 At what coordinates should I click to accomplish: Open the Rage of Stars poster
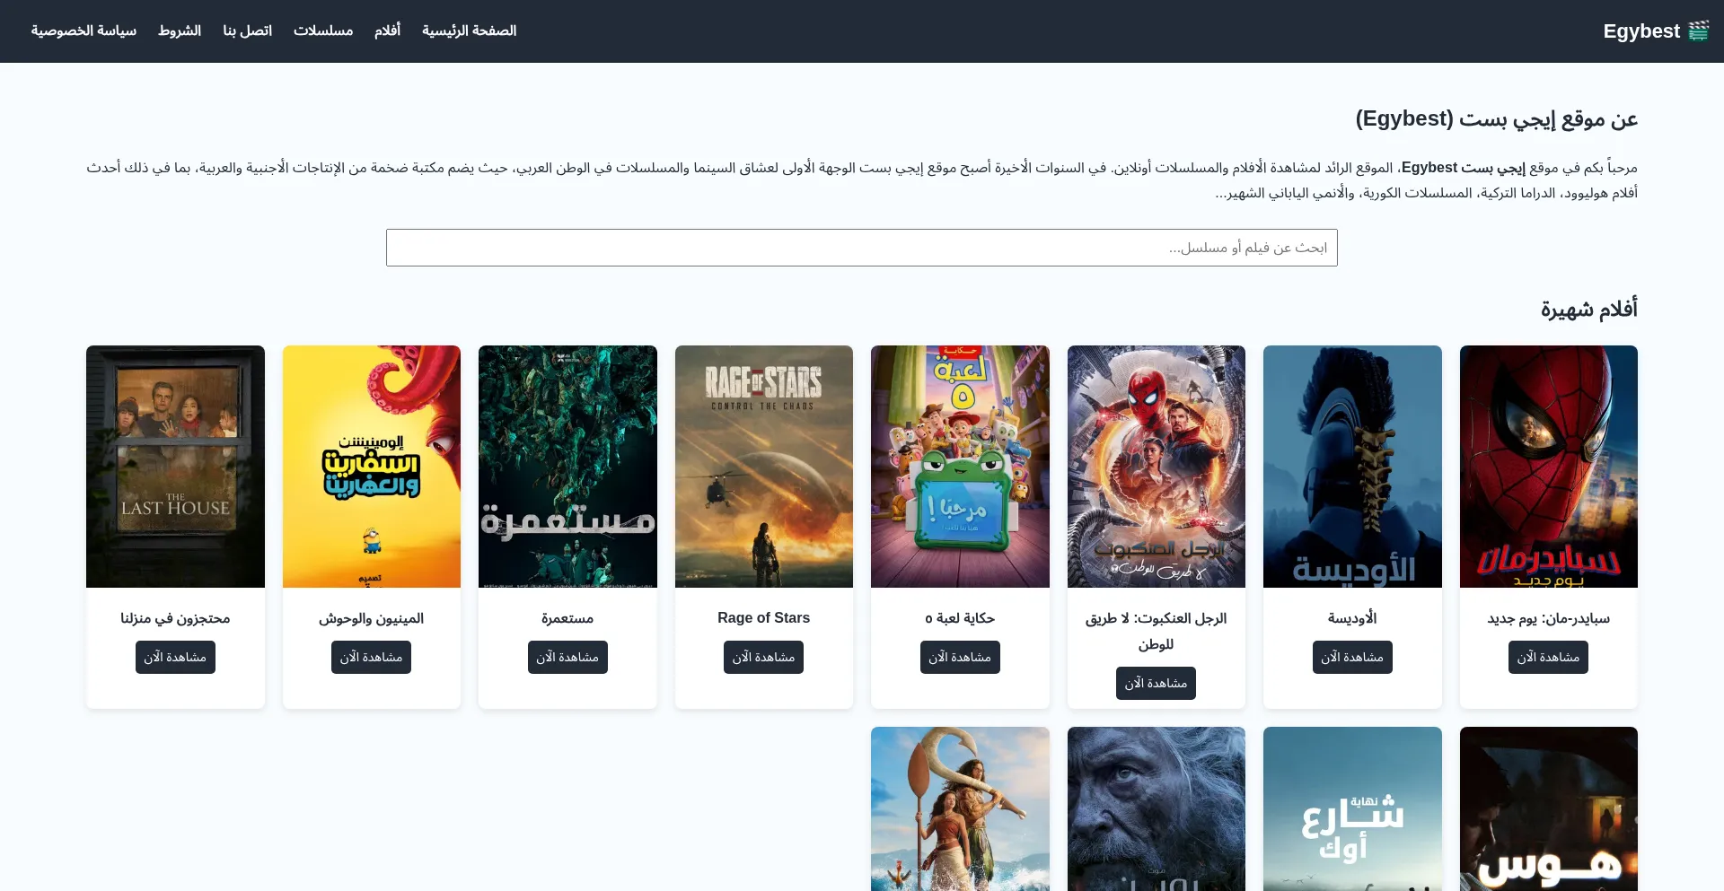[764, 467]
